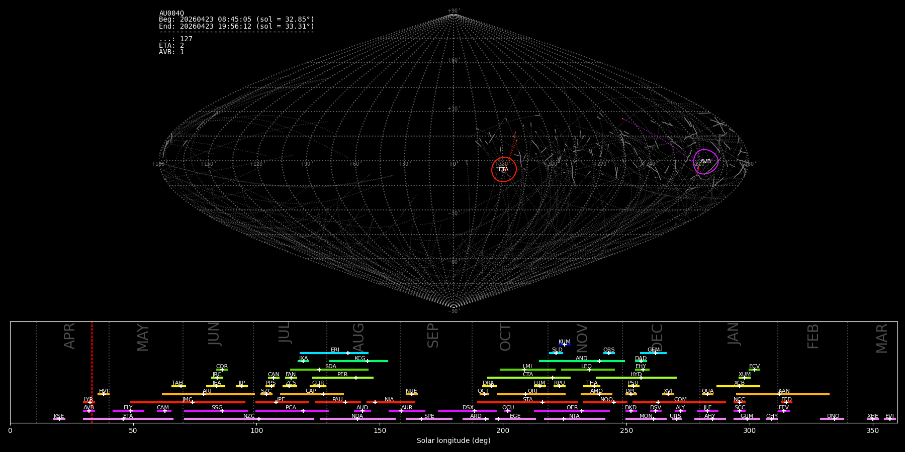Image resolution: width=905 pixels, height=452 pixels.
Task: Select the QUA shower bar
Action: (x=707, y=394)
